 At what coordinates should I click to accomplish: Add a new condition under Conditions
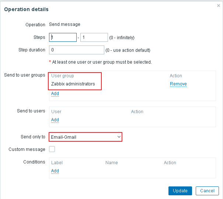point(55,171)
